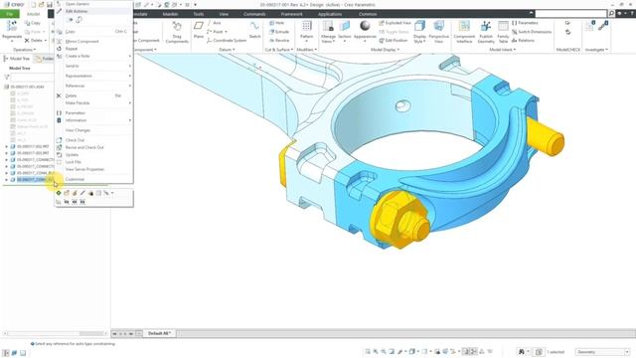Expand the Cut & Surface group dropdown

[279, 50]
